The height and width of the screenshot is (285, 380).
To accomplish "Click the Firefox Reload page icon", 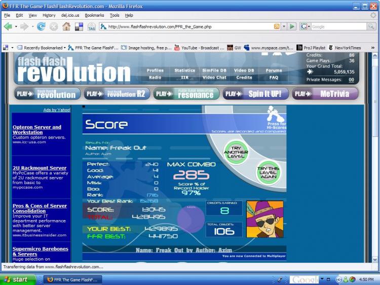I will [x=41, y=26].
